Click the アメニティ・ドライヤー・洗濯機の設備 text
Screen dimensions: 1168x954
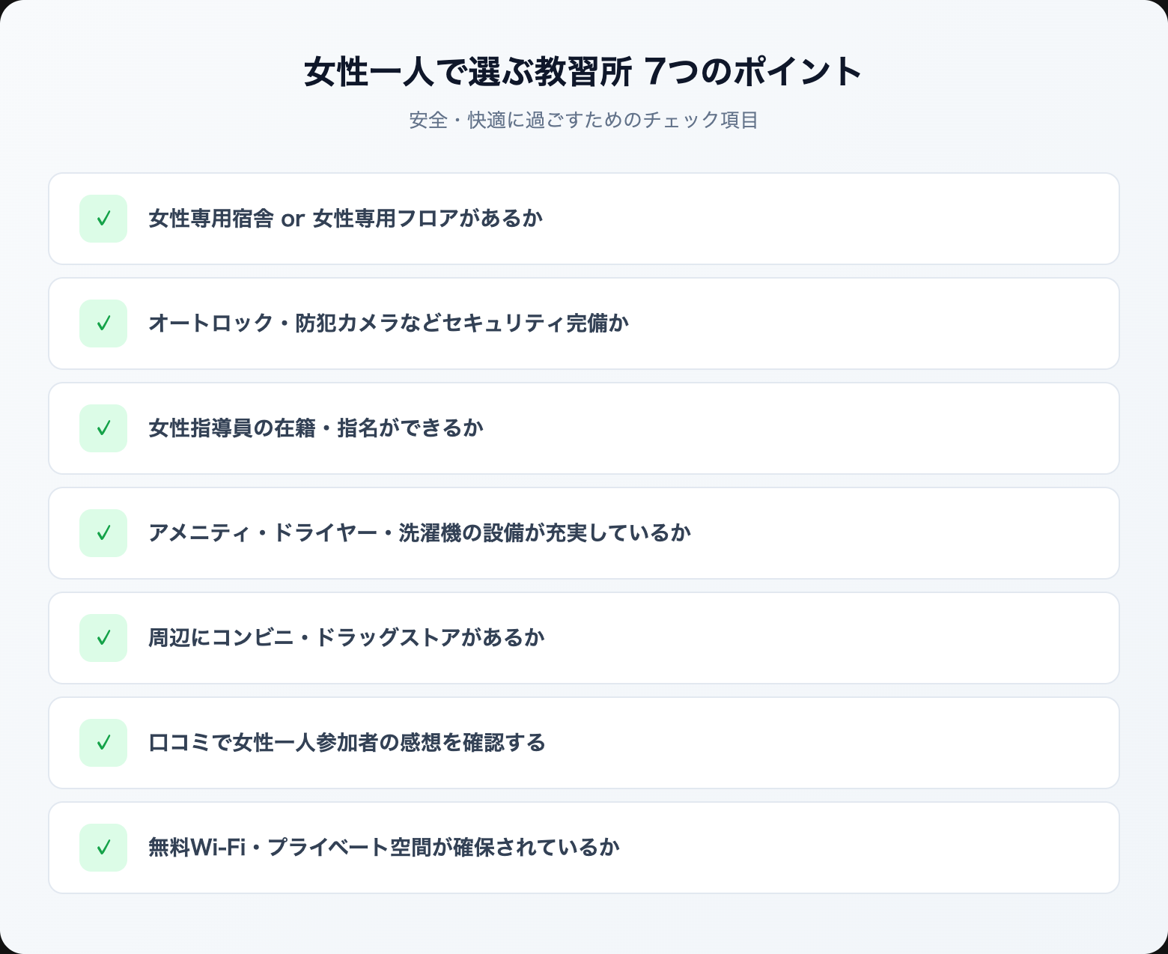pos(419,533)
